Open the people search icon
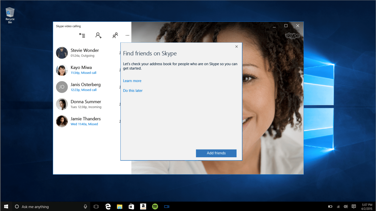376x211 pixels. [x=115, y=35]
